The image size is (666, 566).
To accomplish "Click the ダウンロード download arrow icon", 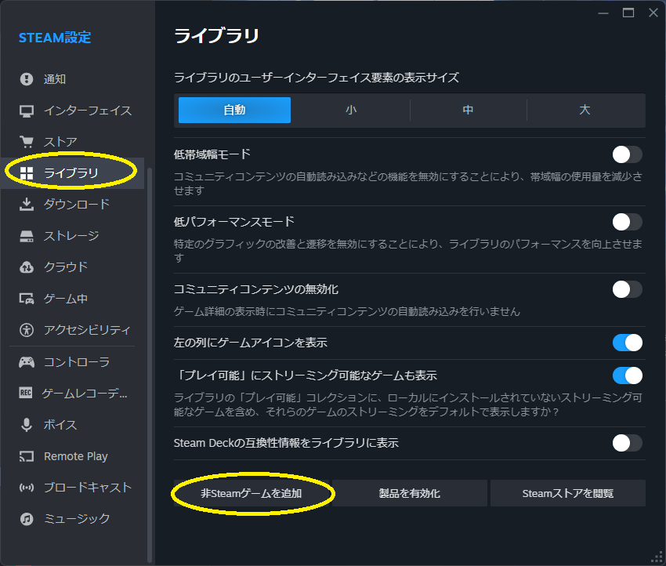I will 27,205.
